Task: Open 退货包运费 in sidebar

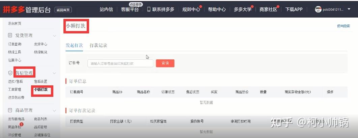Action: coord(16,98)
